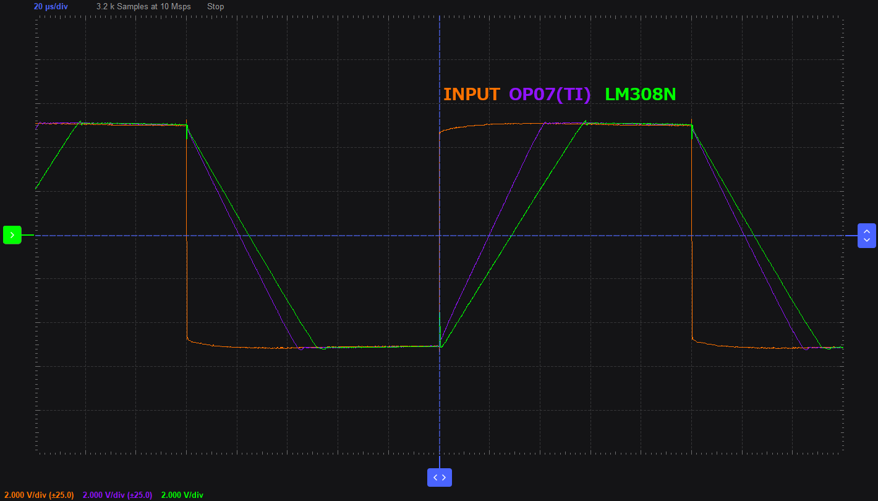Select the orange 2.000 V/div channel scale
This screenshot has height=501, width=878.
38,495
